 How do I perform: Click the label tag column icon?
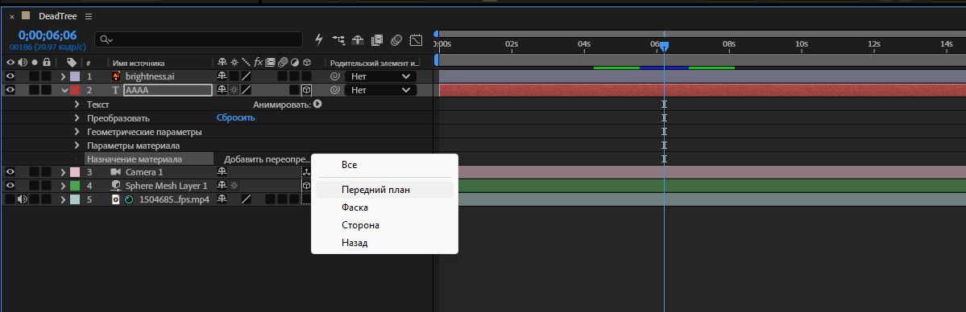tap(72, 62)
